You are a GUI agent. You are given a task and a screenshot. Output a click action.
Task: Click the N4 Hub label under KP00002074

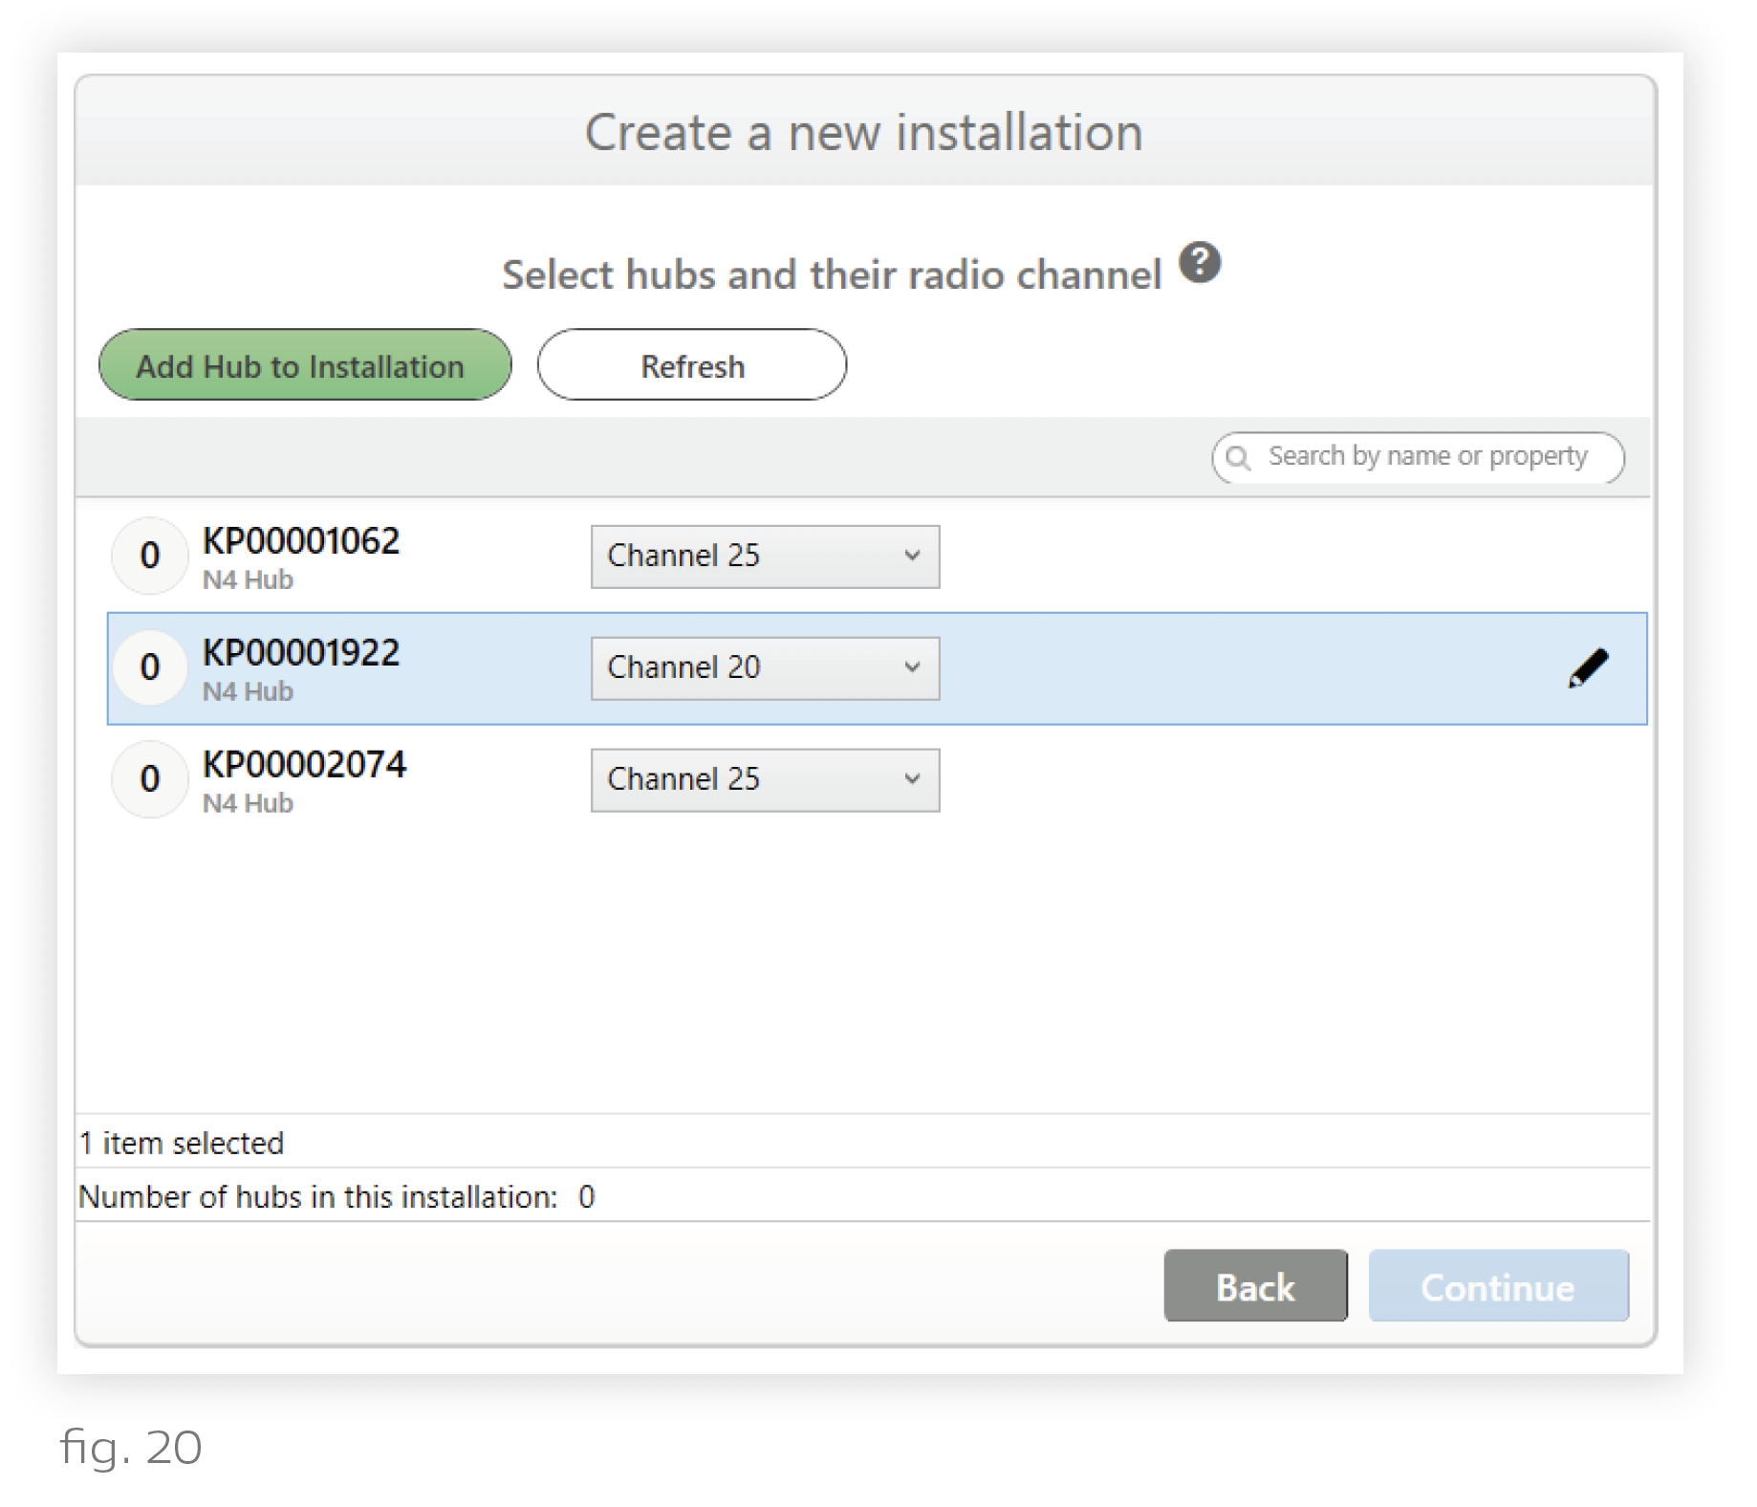pyautogui.click(x=248, y=803)
